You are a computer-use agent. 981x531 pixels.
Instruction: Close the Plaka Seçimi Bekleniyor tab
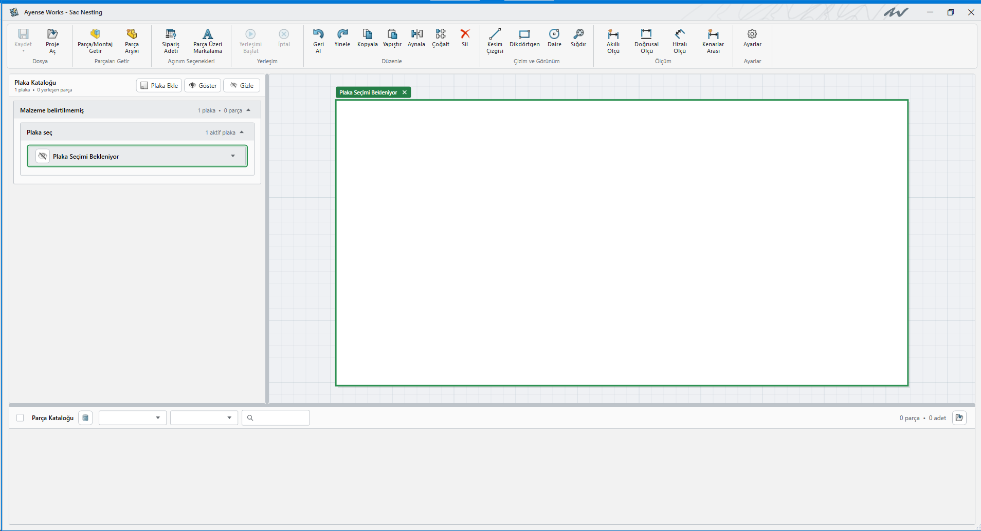click(x=405, y=92)
